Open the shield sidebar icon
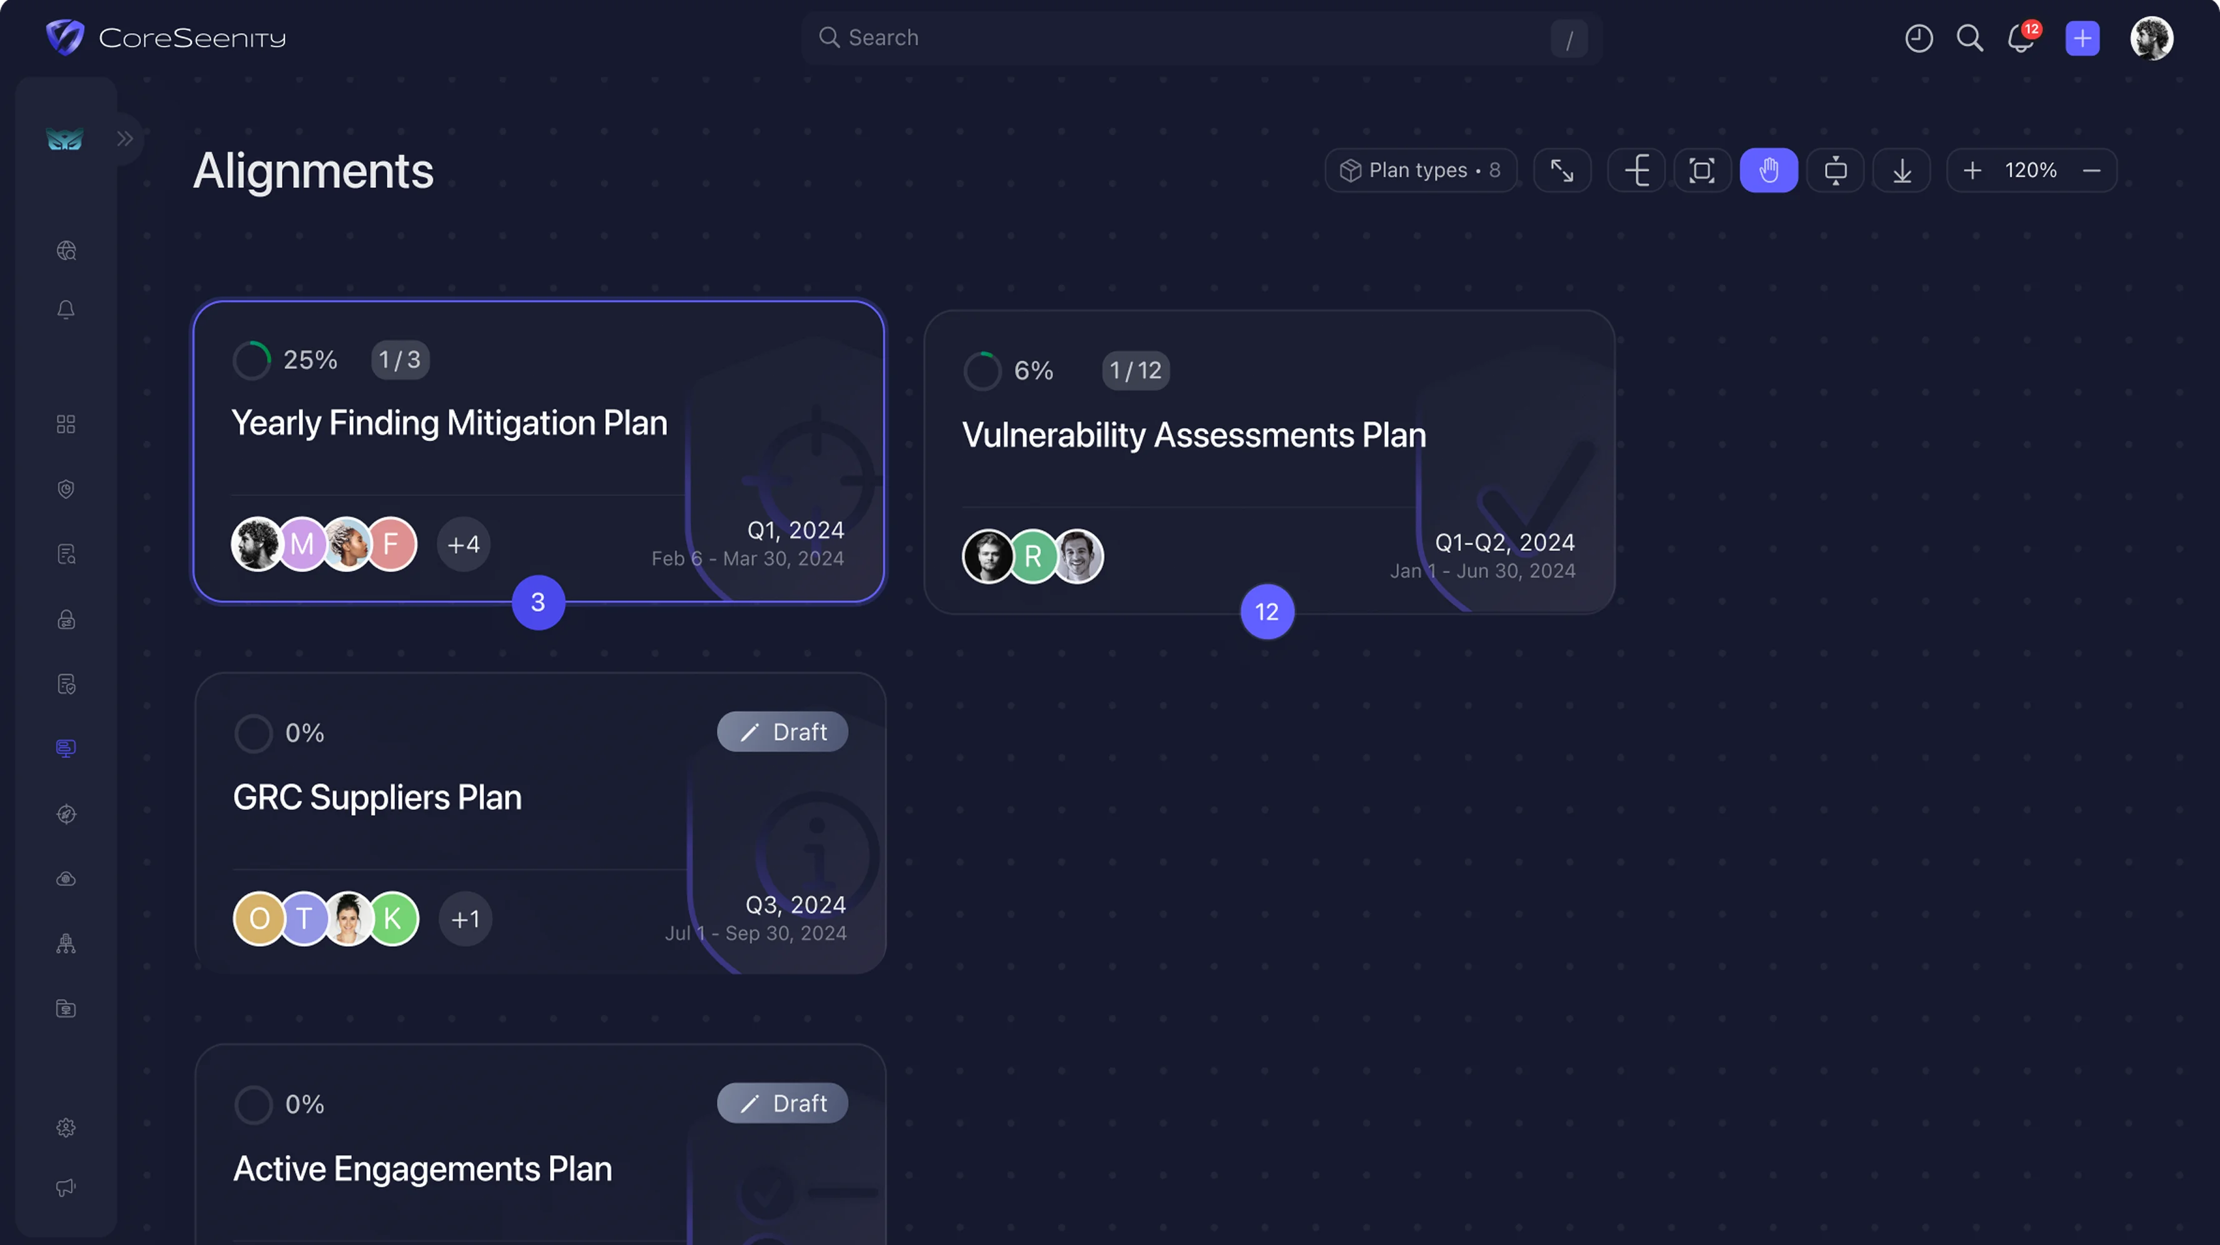 point(66,489)
